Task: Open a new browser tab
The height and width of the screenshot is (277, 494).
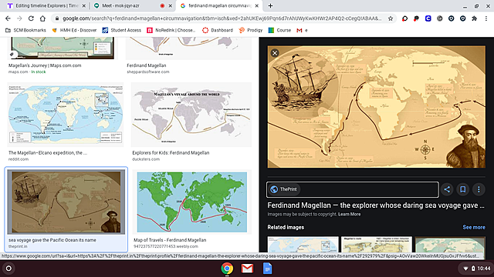Action: [x=270, y=5]
